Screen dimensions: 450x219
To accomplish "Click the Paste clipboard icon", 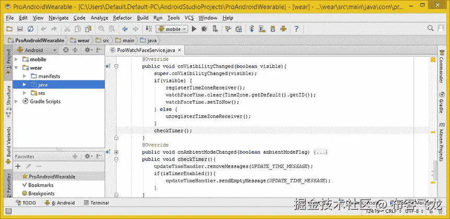I will [x=88, y=29].
